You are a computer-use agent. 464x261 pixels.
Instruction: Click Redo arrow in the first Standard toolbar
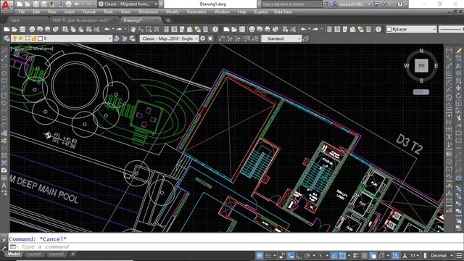pos(119,29)
